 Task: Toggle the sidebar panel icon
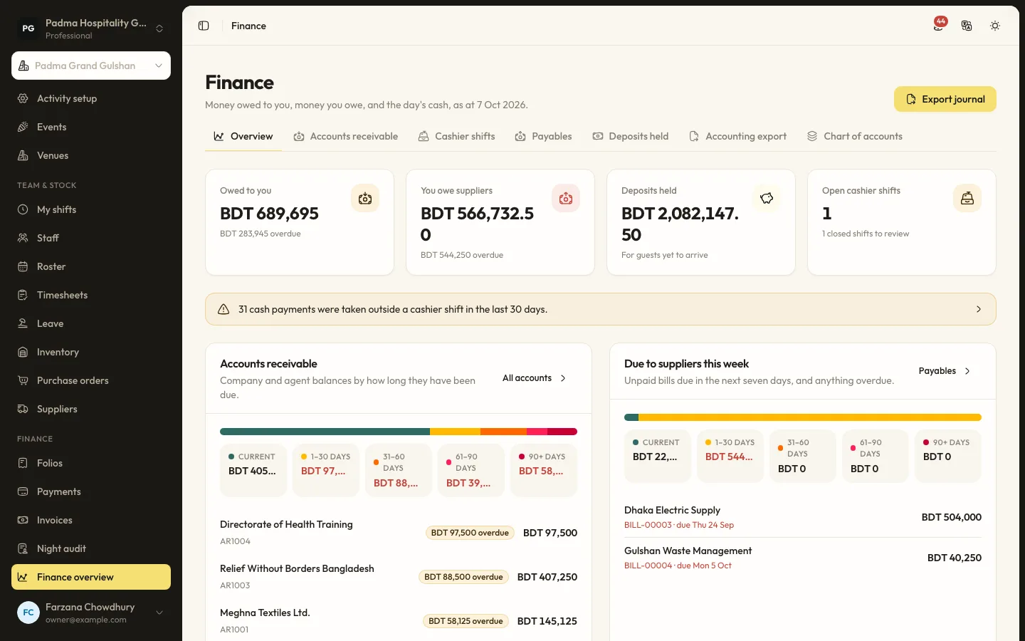click(204, 26)
